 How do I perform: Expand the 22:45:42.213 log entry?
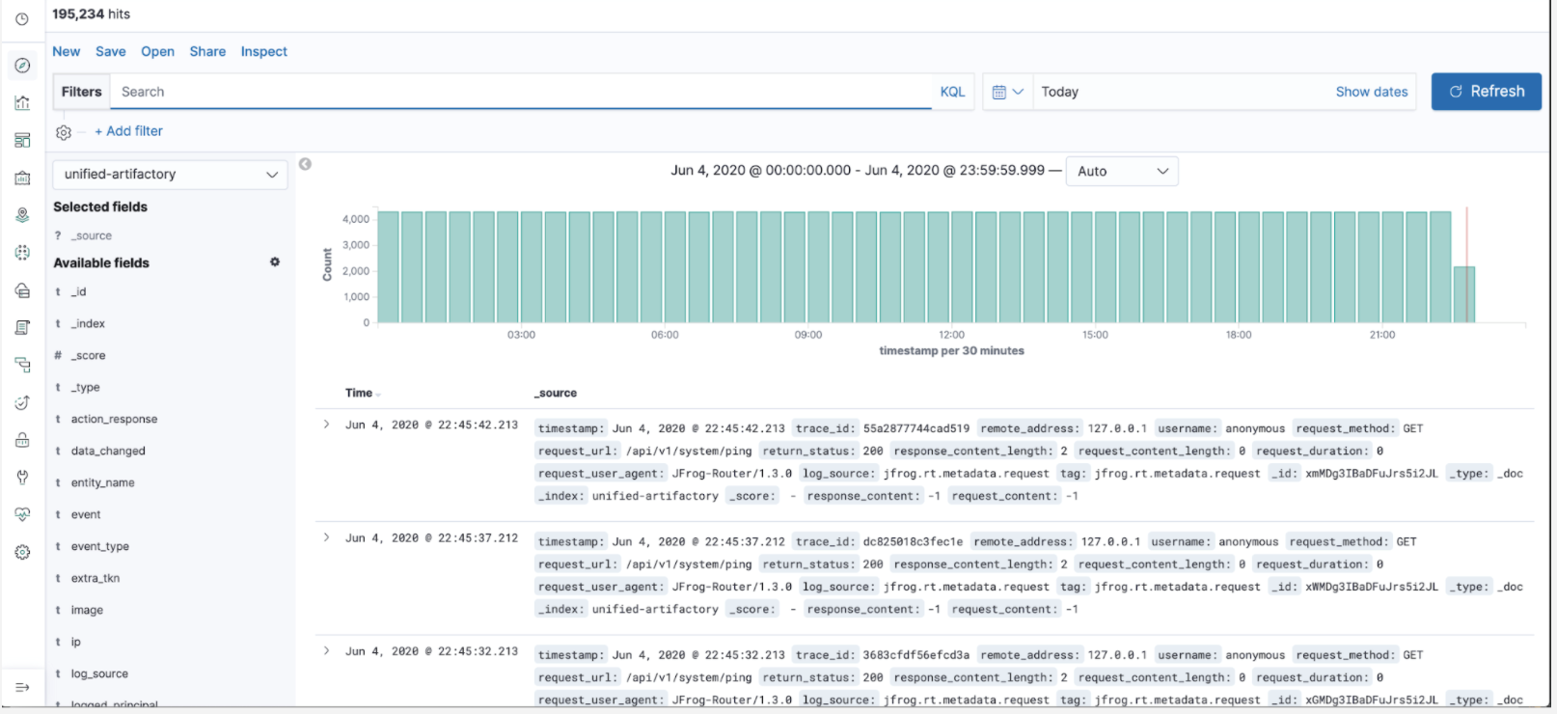[326, 425]
